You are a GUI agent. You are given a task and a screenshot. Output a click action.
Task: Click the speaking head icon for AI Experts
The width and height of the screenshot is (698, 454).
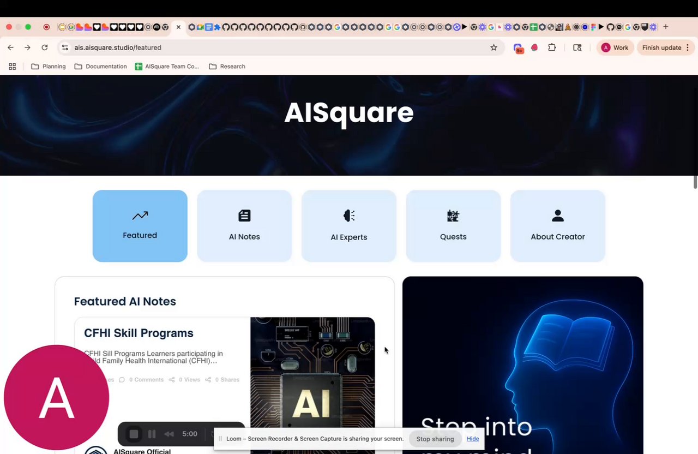coord(349,216)
